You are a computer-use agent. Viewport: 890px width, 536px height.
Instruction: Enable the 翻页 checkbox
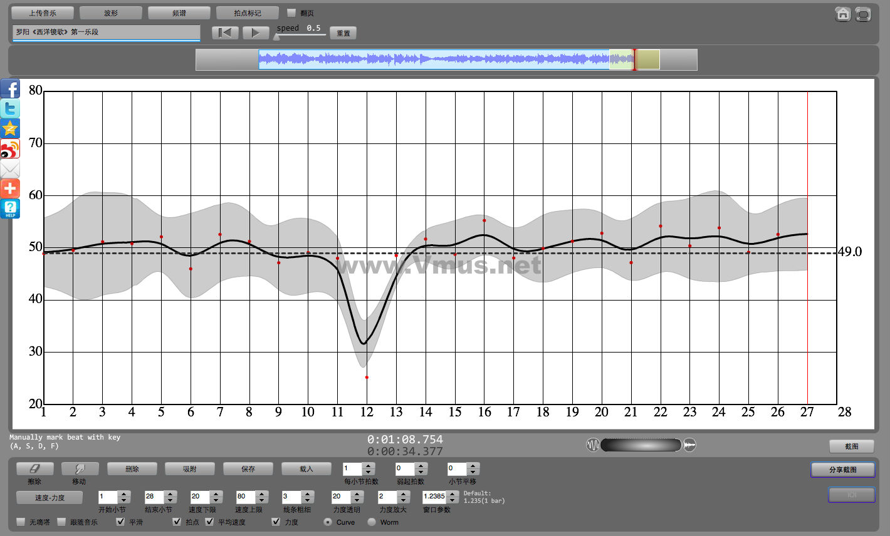tap(291, 13)
